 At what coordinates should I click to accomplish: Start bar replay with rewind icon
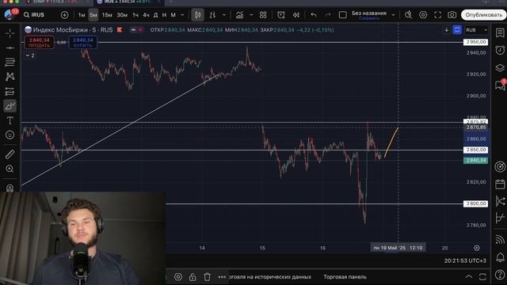(295, 15)
